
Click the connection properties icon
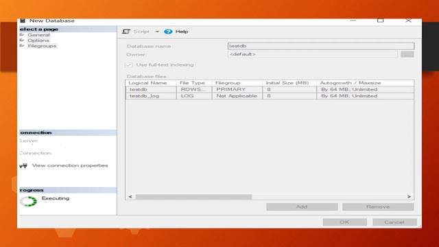pyautogui.click(x=23, y=166)
